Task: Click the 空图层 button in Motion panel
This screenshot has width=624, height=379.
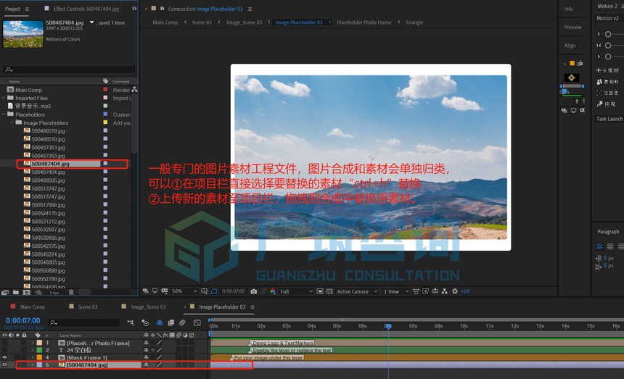Action: [x=608, y=93]
